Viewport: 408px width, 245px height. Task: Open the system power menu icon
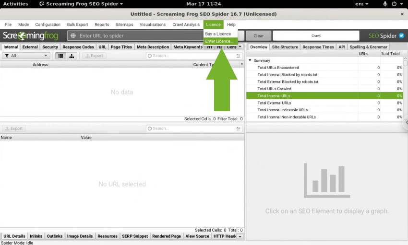[x=395, y=4]
